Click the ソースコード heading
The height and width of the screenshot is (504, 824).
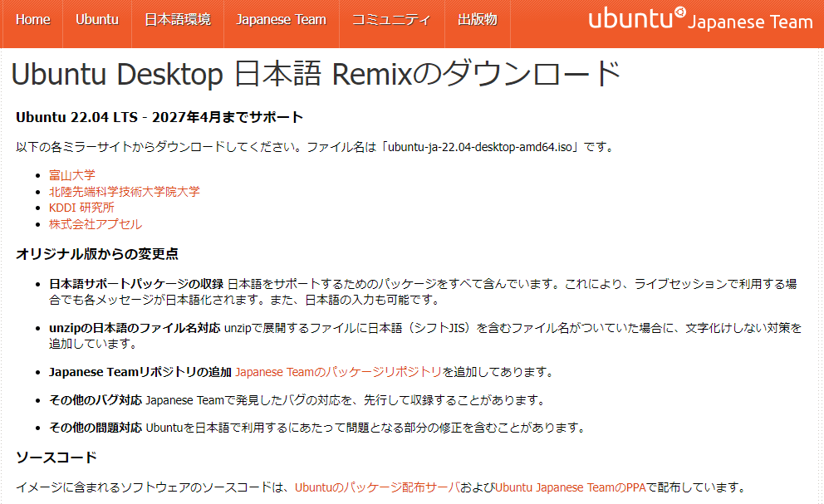click(x=56, y=458)
